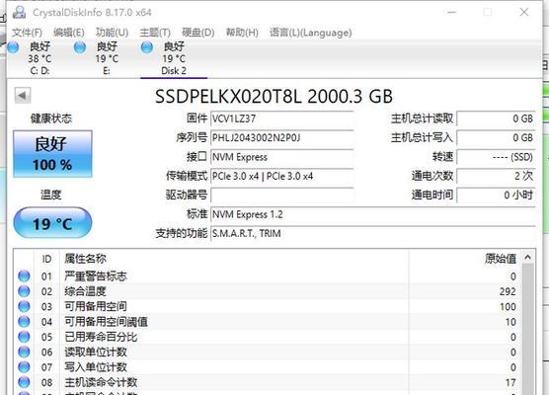
Task: Click the disk model title SSDPELKX020T8L
Action: (x=274, y=97)
